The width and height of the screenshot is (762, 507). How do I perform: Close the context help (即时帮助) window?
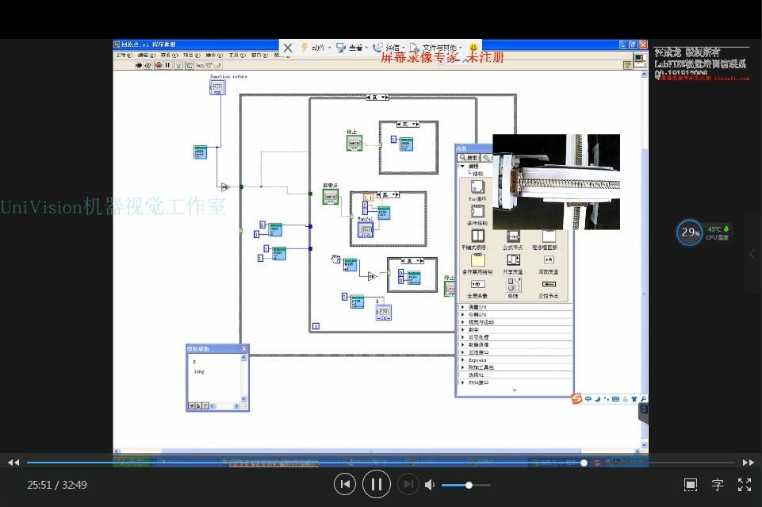[x=244, y=348]
